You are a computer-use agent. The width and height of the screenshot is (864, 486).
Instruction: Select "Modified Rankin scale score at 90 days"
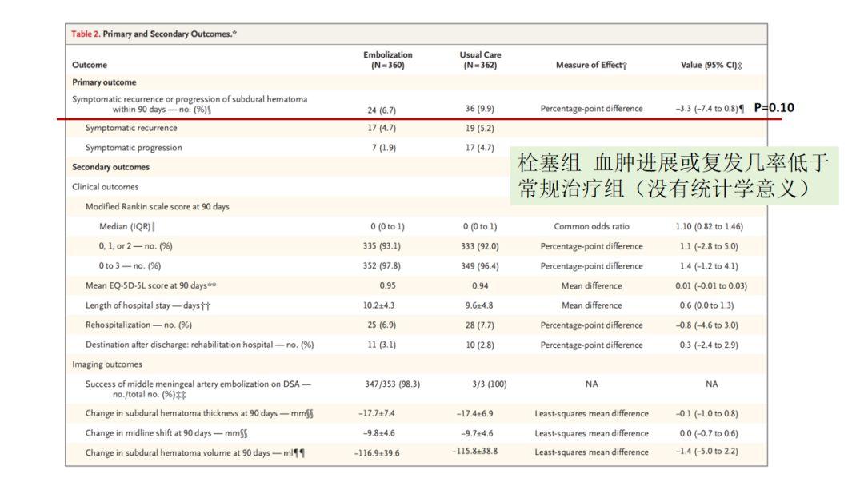(x=157, y=206)
